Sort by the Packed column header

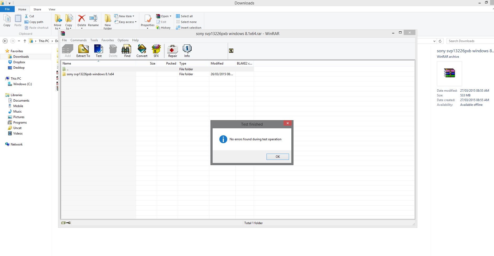click(167, 63)
